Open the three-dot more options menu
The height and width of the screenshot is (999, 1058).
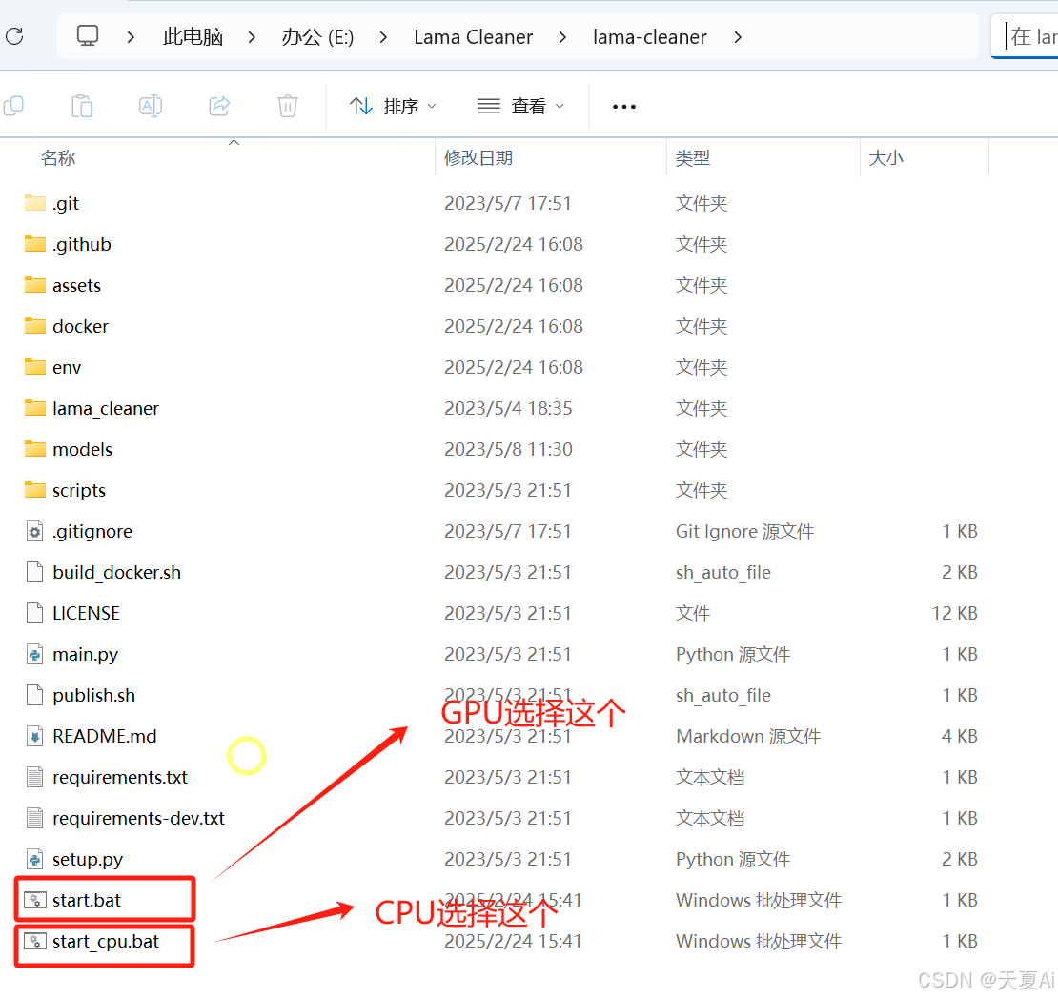[x=623, y=107]
